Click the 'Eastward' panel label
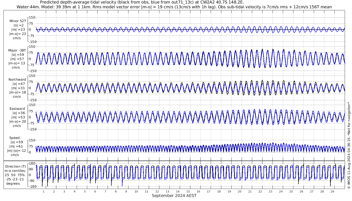 coord(17,109)
